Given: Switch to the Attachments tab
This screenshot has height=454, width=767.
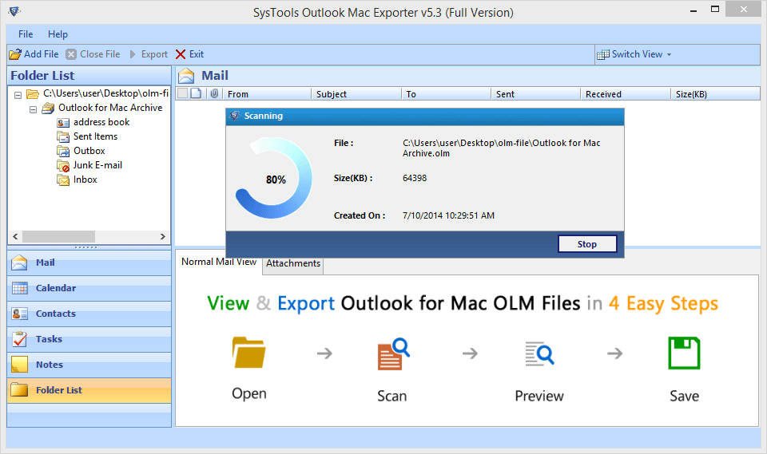Looking at the screenshot, I should click(x=293, y=263).
